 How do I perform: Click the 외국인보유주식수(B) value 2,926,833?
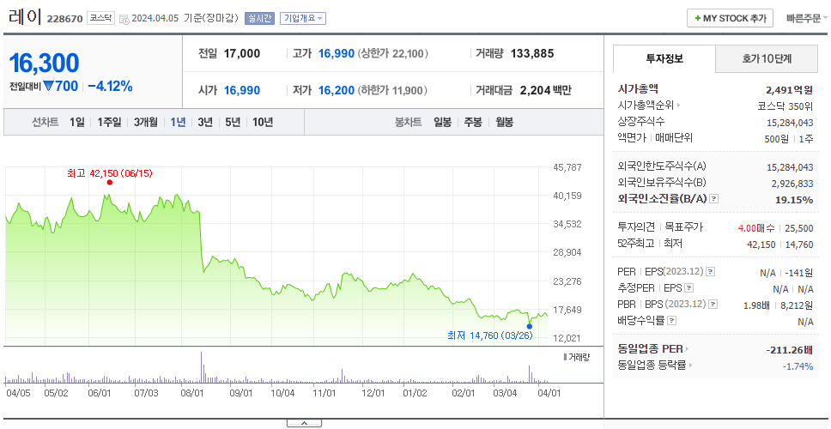[792, 184]
